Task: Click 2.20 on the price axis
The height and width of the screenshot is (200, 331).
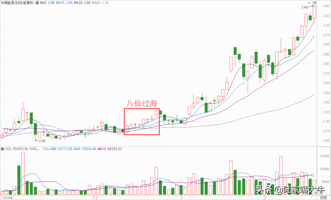Action: 326,122
